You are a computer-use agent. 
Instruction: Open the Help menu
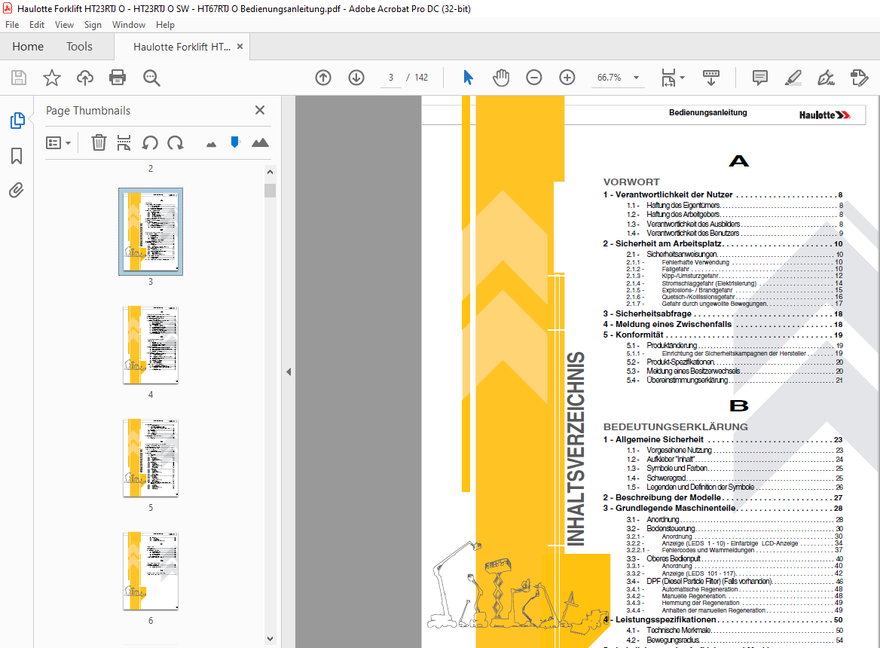pyautogui.click(x=165, y=25)
